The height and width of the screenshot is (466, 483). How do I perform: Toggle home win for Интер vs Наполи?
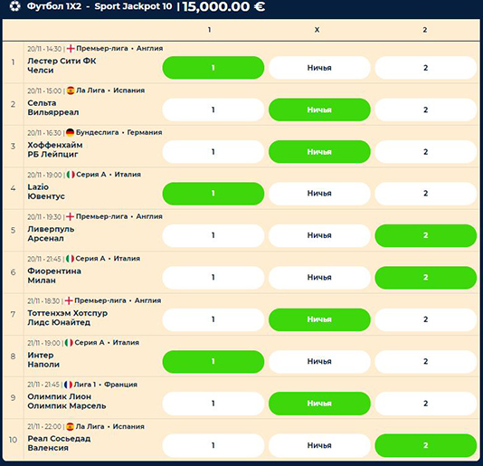213,362
